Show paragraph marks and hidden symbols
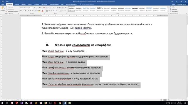188x105 pixels. click(x=66, y=8)
